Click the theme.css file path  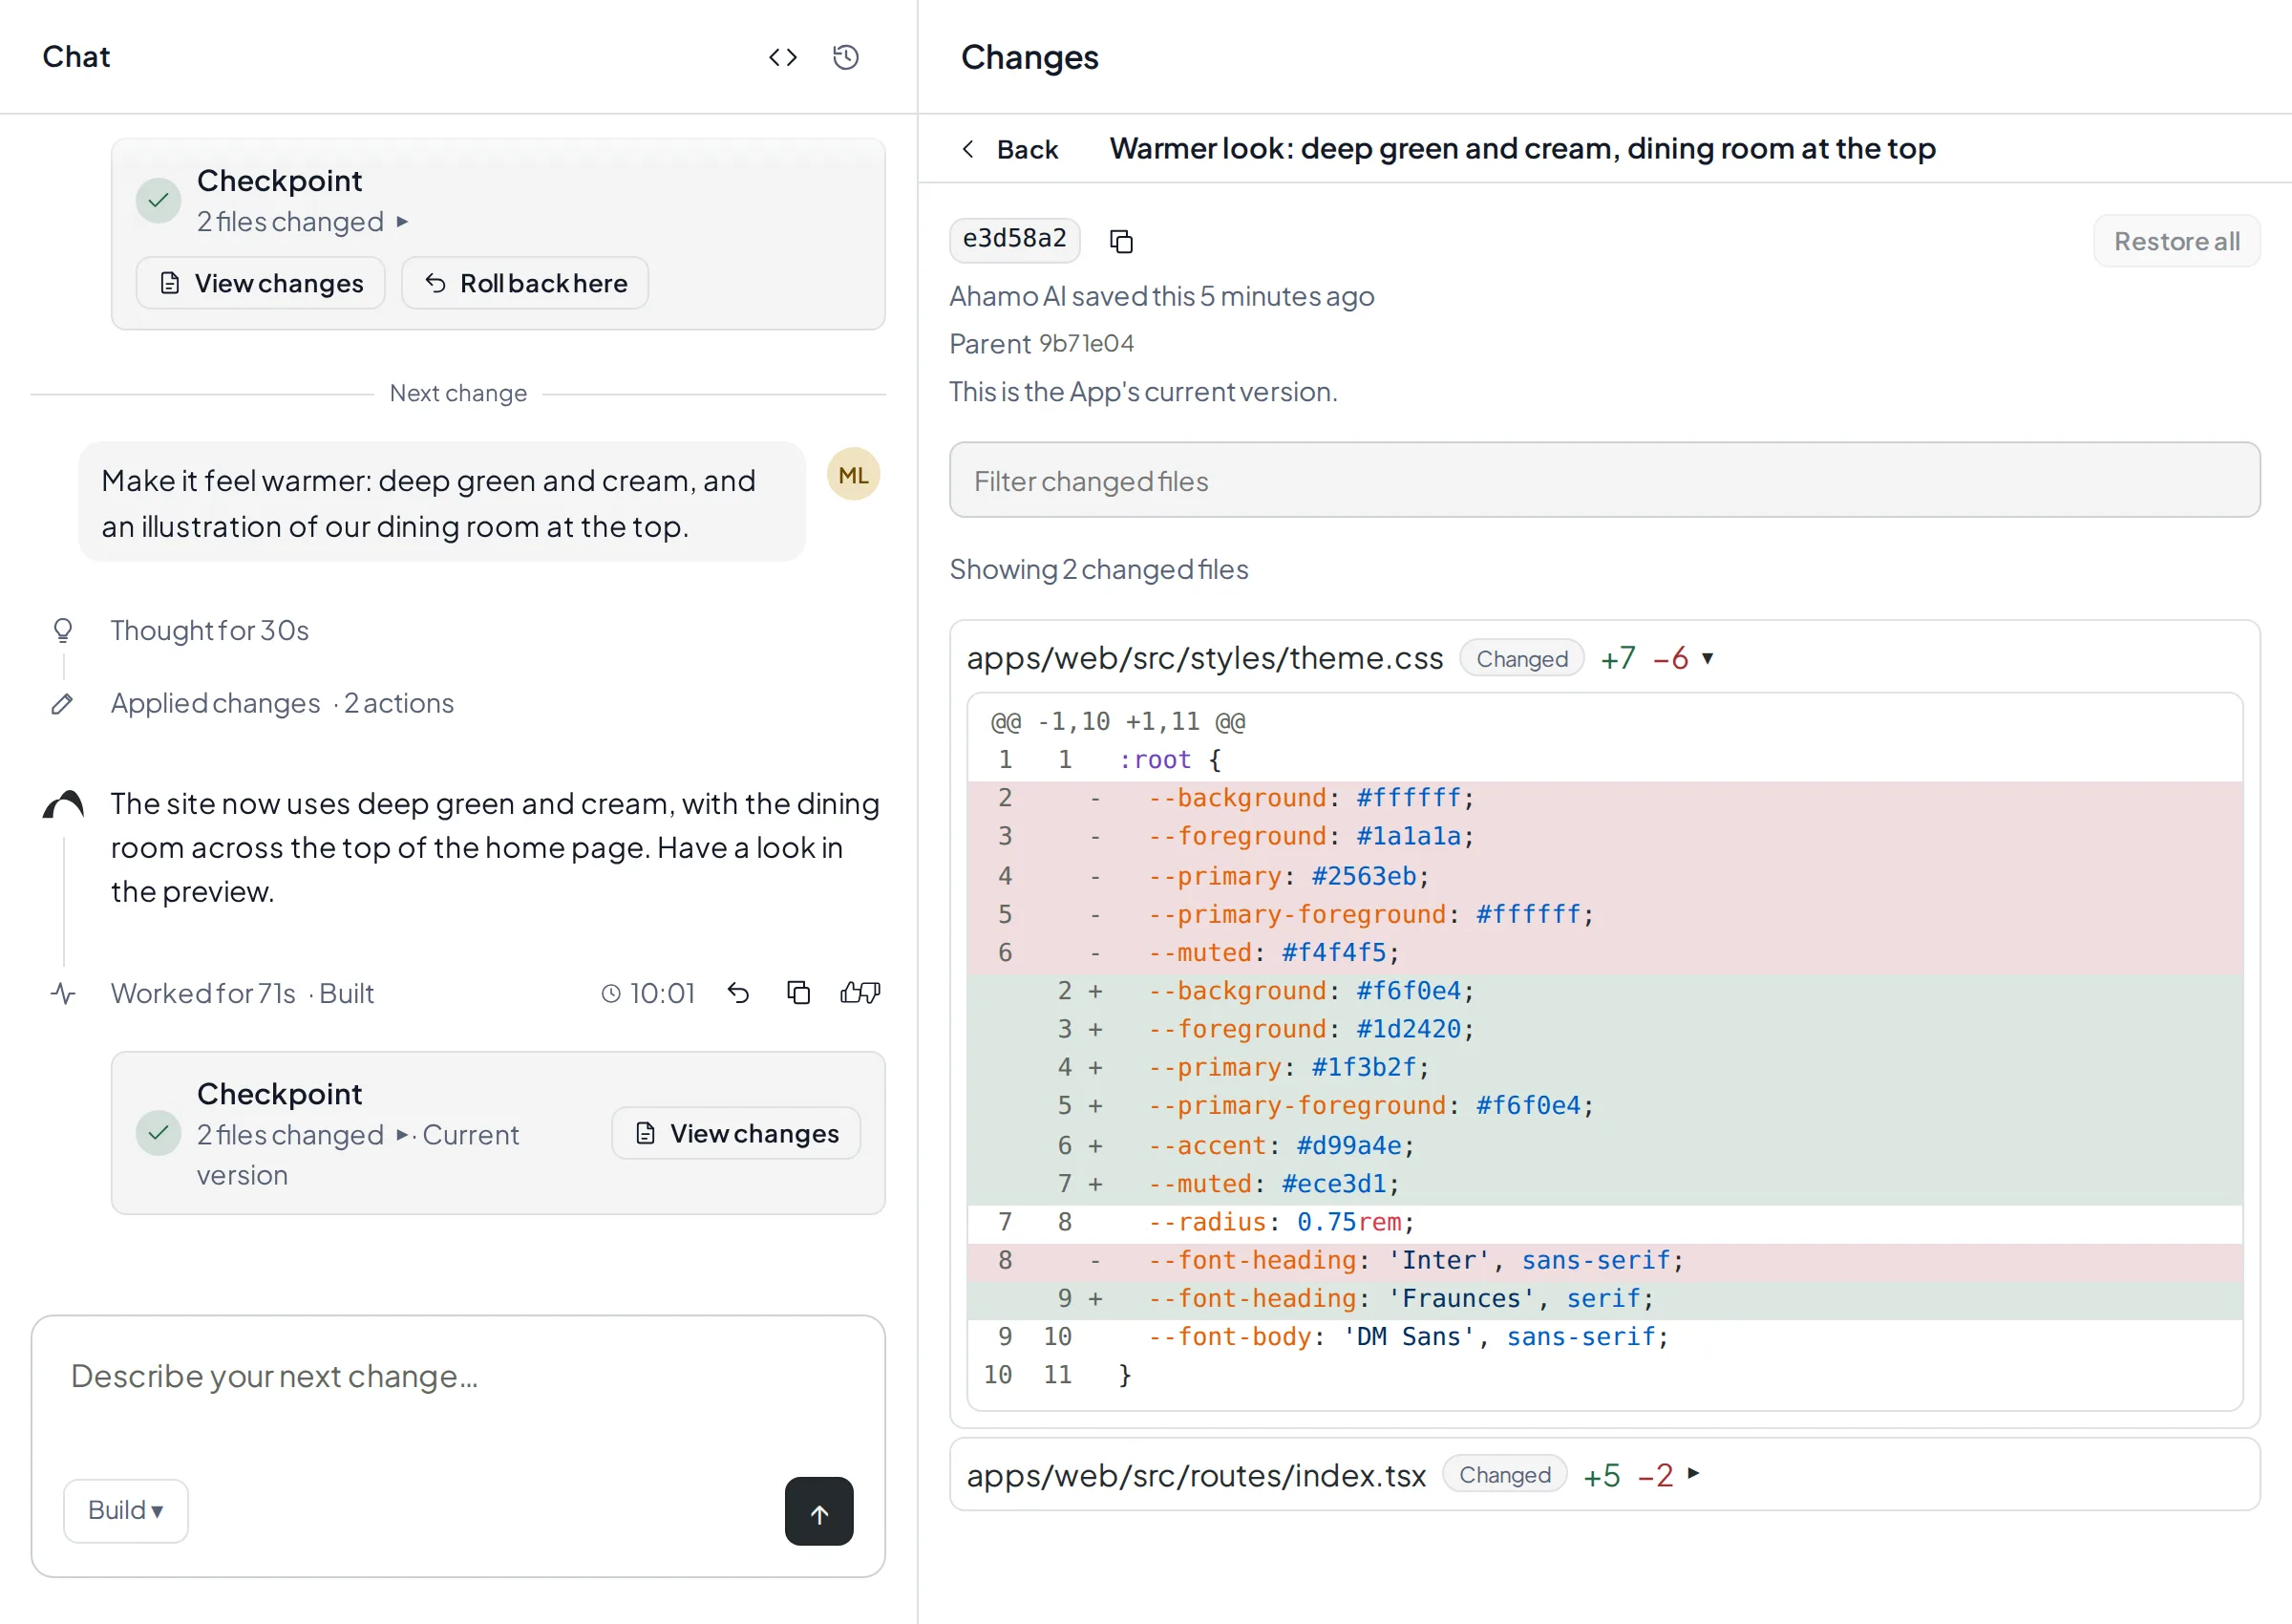pyautogui.click(x=1204, y=658)
